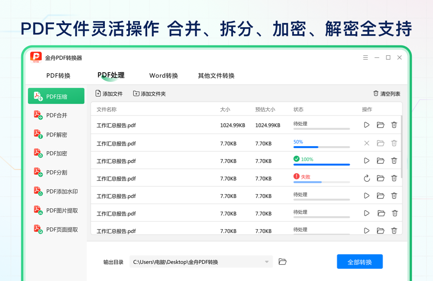Viewport: 433px width, 281px height.
Task: Start processing the first 工作汇总报告.pdf file
Action: click(x=366, y=125)
